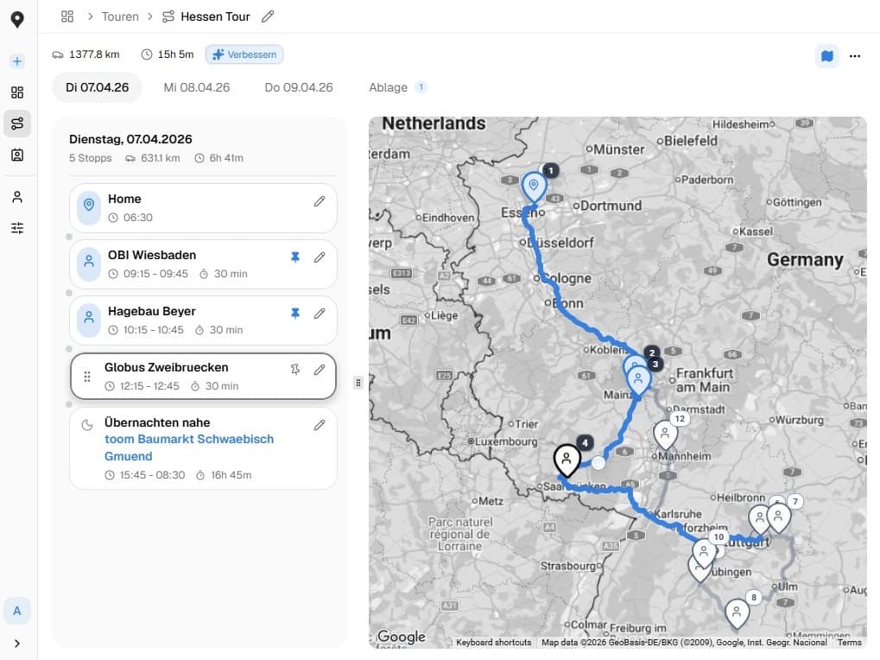The image size is (880, 660).
Task: Click the Globus Zweibruecken drag handle
Action: [87, 377]
